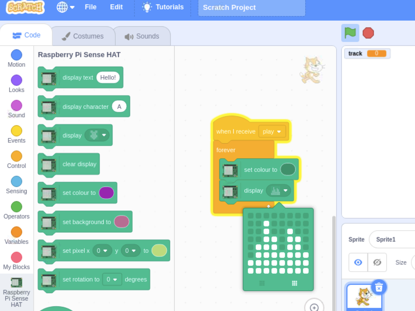Image resolution: width=415 pixels, height=311 pixels.
Task: Click the 'A' character input
Action: (119, 107)
